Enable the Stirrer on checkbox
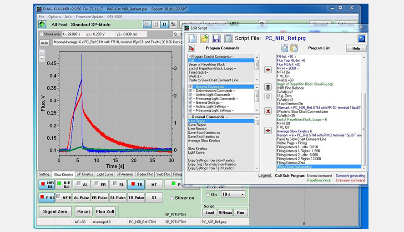Viewport: 404px width, 232px height. [x=172, y=198]
